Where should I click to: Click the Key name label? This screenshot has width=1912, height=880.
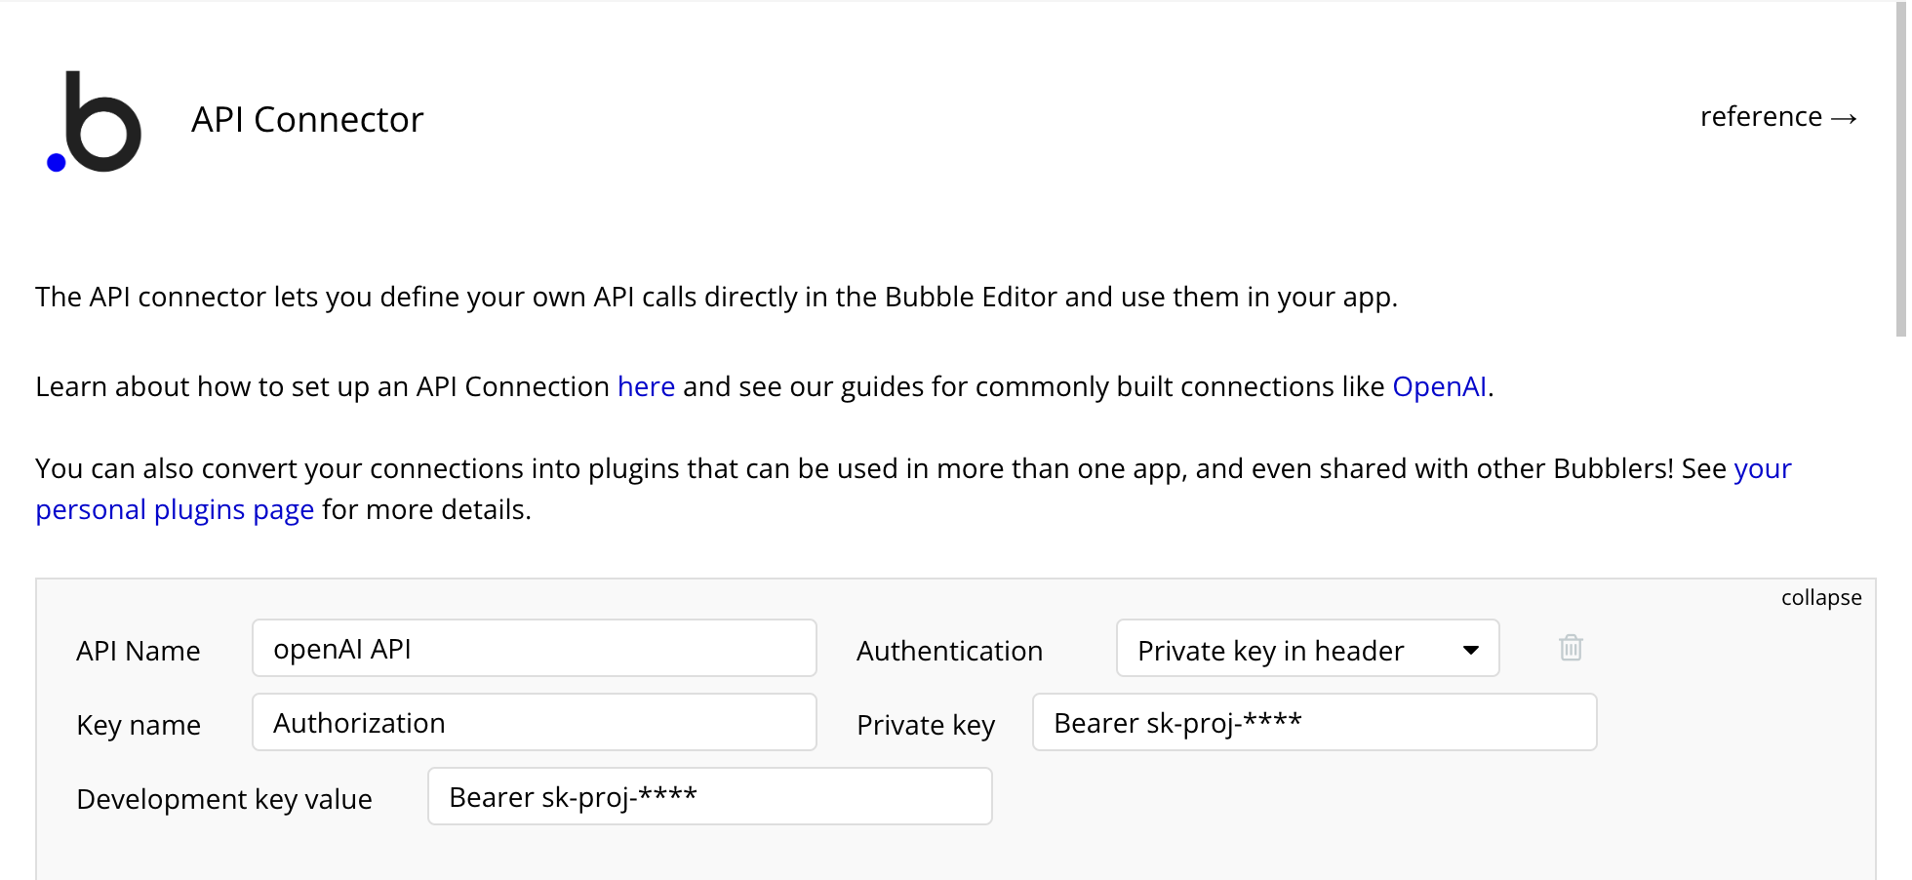(139, 725)
